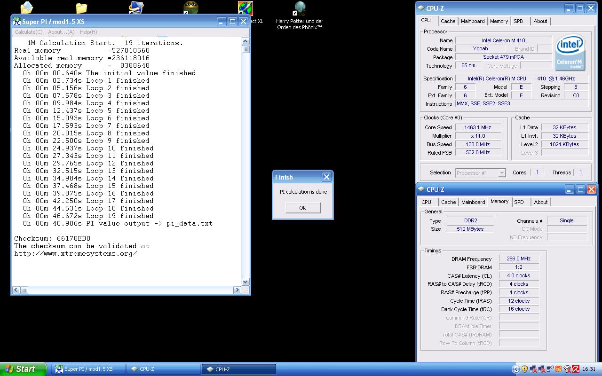This screenshot has width=602, height=376.
Task: Switch to Cache tab in lower CPU-Z
Action: coord(448,202)
